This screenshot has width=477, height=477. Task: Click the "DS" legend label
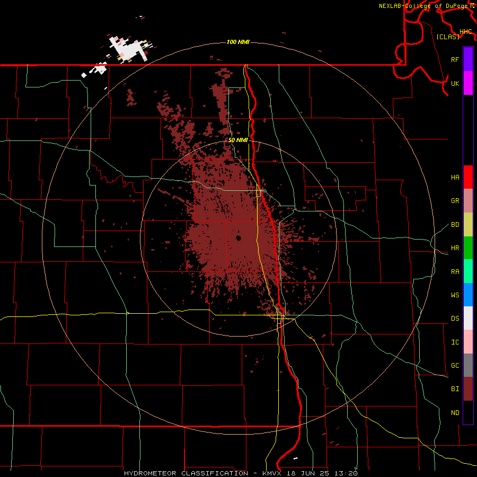455,319
